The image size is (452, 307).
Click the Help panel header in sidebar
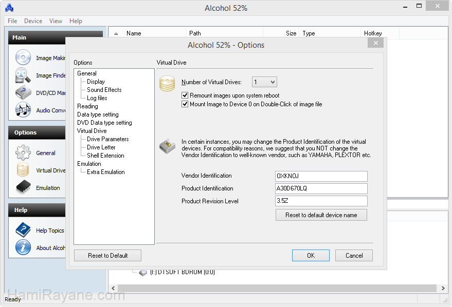point(37,210)
